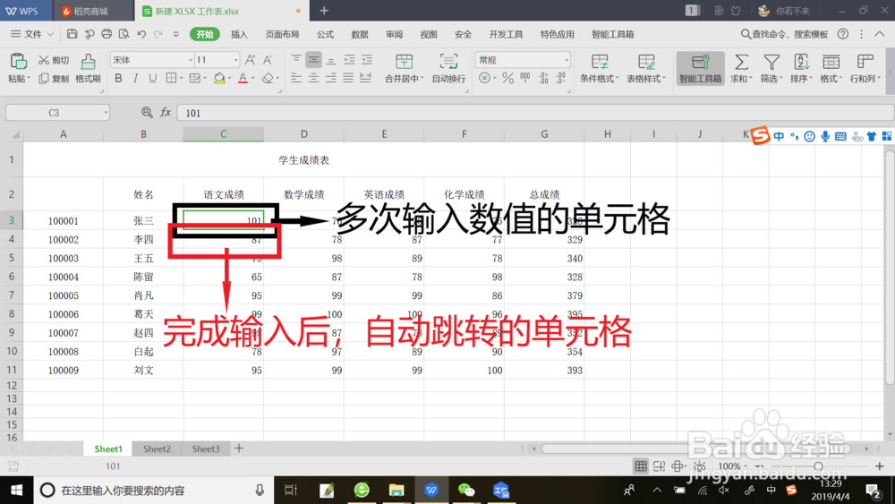Open the 插入 ribbon tab

pos(239,34)
